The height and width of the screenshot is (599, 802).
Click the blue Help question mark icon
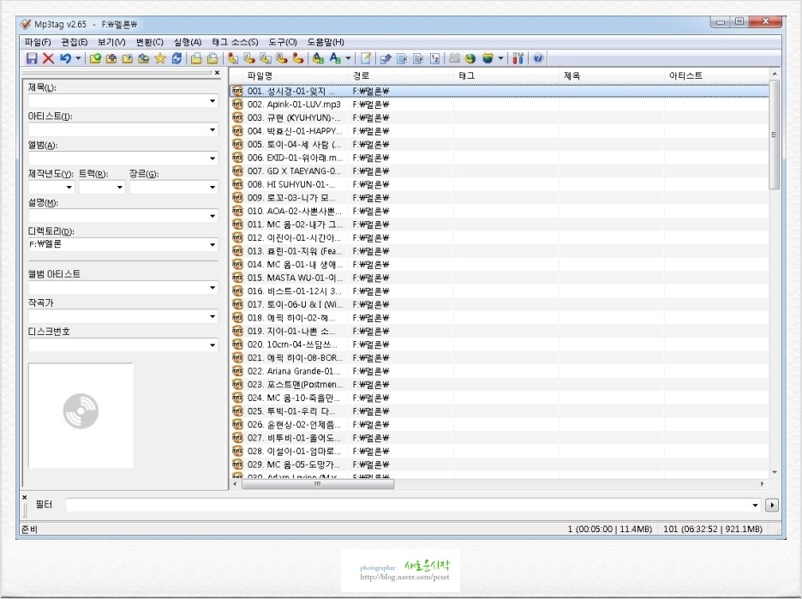(537, 58)
